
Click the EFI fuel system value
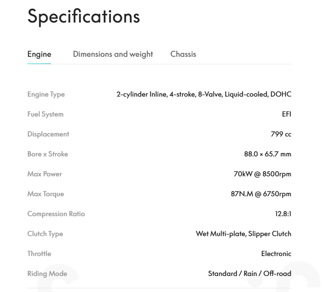287,114
